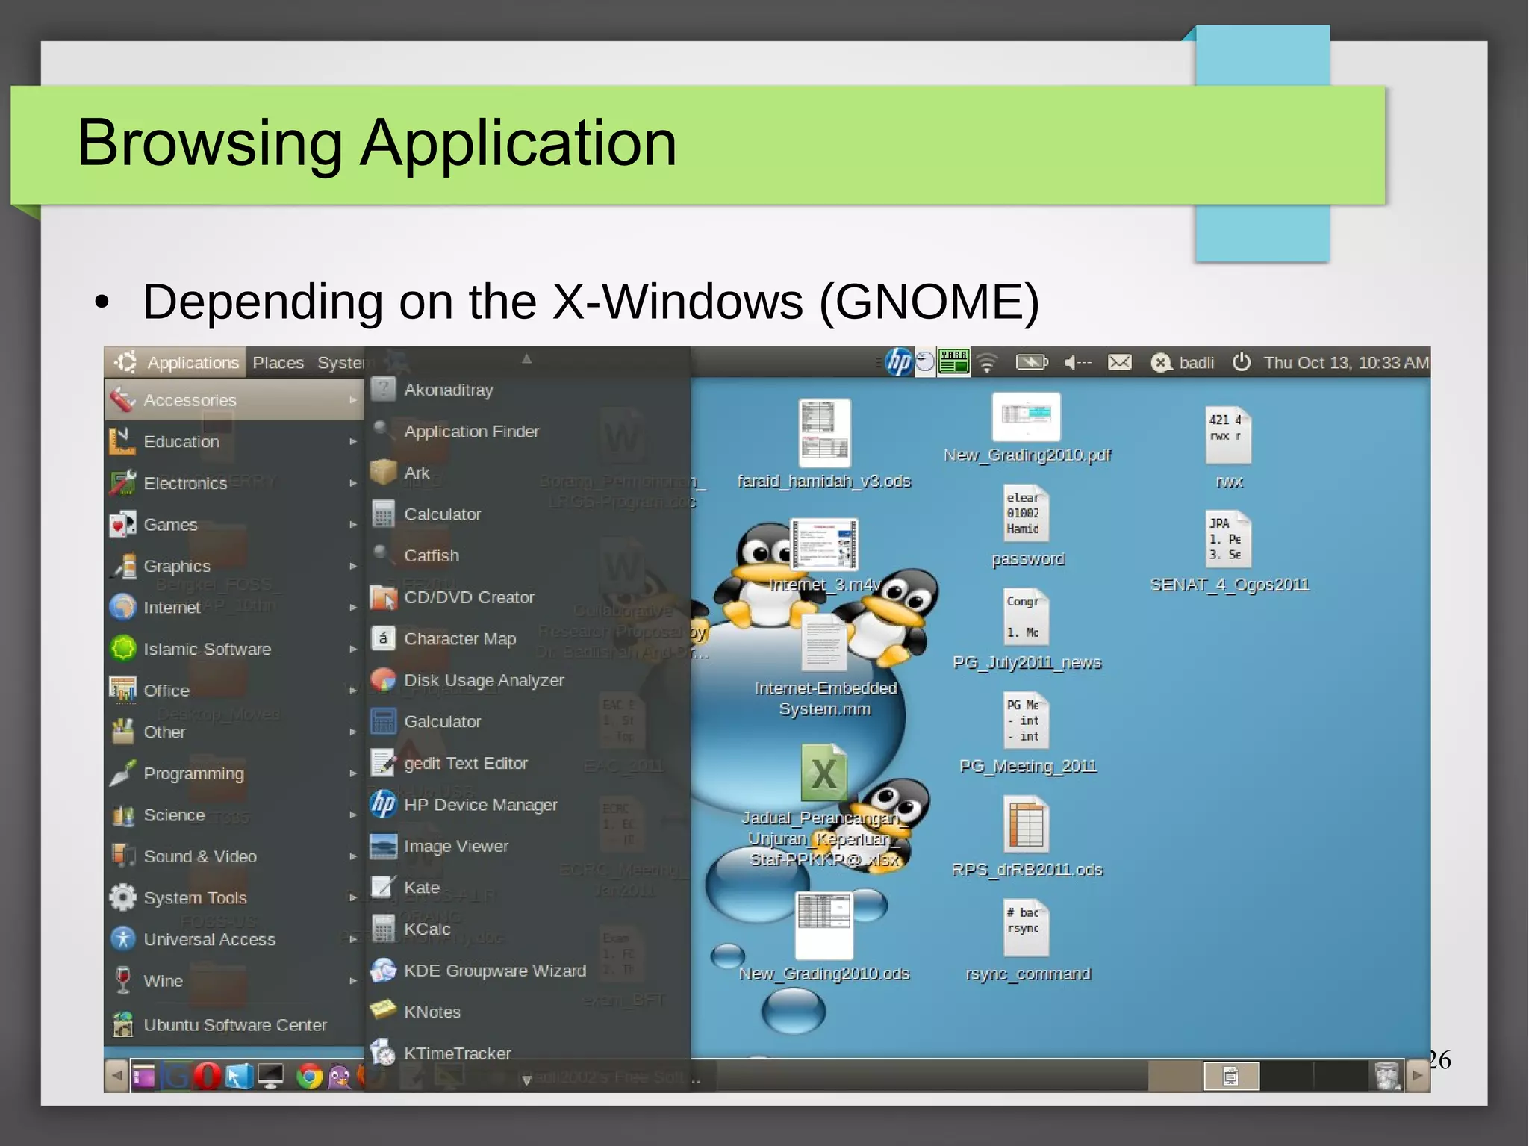
Task: Expand the Wine submenu arrow
Action: [x=353, y=981]
